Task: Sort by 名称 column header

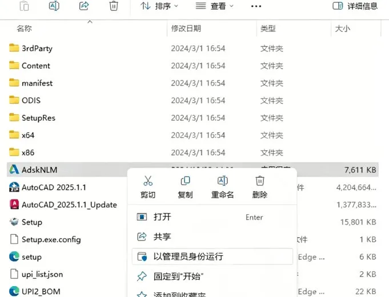Action: pyautogui.click(x=25, y=29)
